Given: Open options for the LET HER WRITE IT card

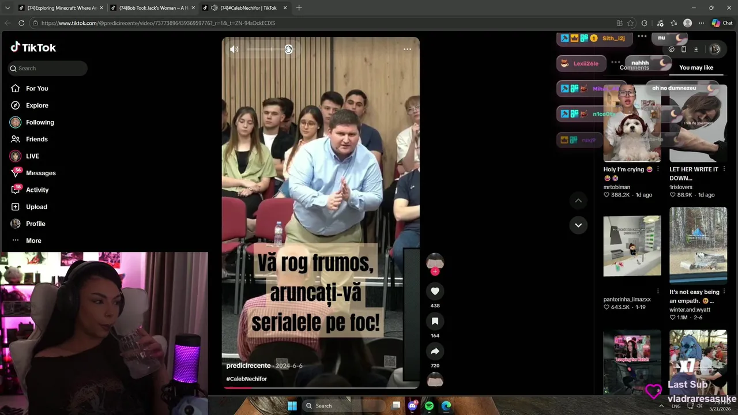Looking at the screenshot, I should pyautogui.click(x=724, y=169).
